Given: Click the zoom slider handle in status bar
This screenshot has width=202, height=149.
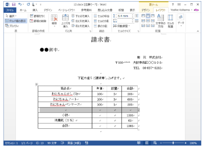Looking at the screenshot, I should pos(173,143).
